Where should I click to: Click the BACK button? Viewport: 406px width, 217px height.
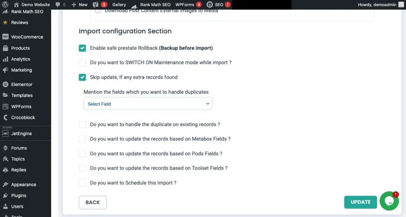(x=93, y=202)
